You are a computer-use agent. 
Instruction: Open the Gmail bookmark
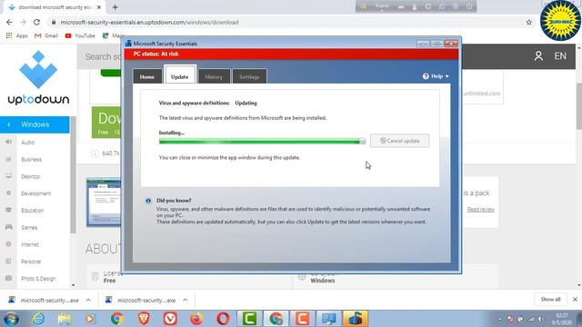[46, 35]
